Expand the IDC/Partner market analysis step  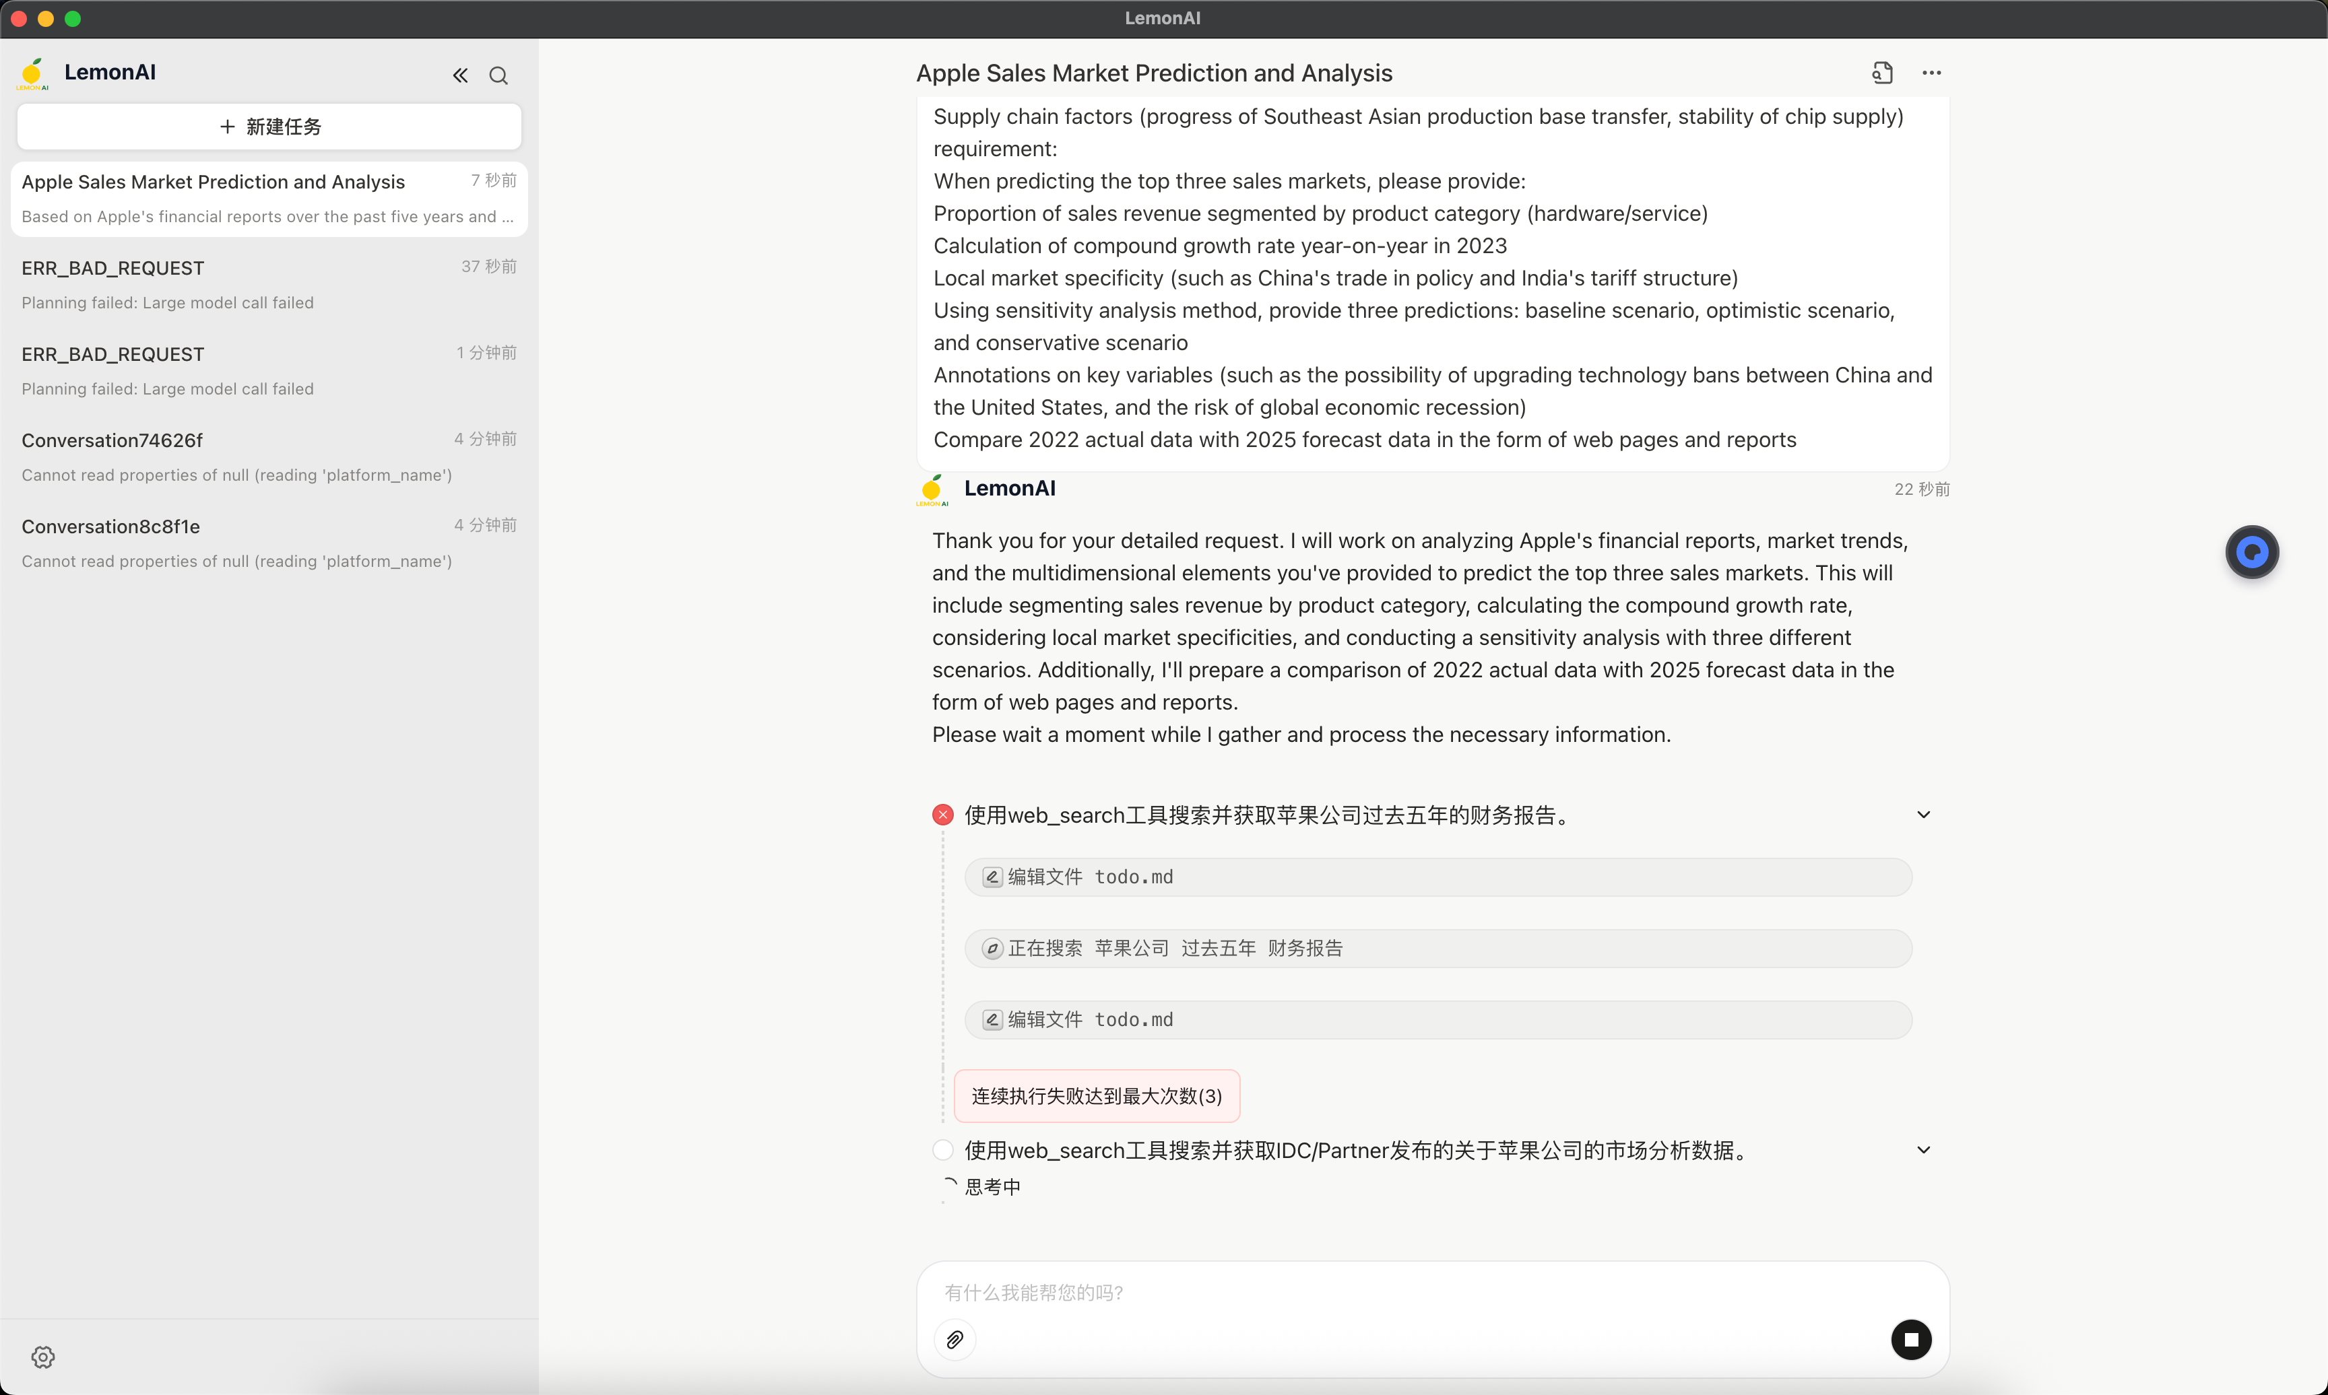tap(1922, 1150)
